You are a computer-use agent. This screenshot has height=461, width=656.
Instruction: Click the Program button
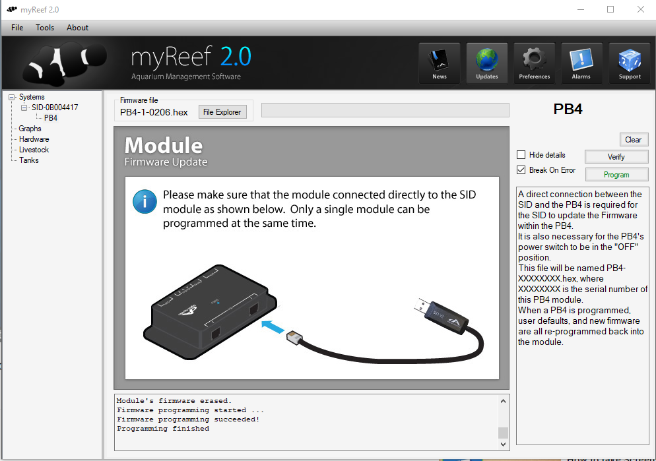click(x=616, y=175)
